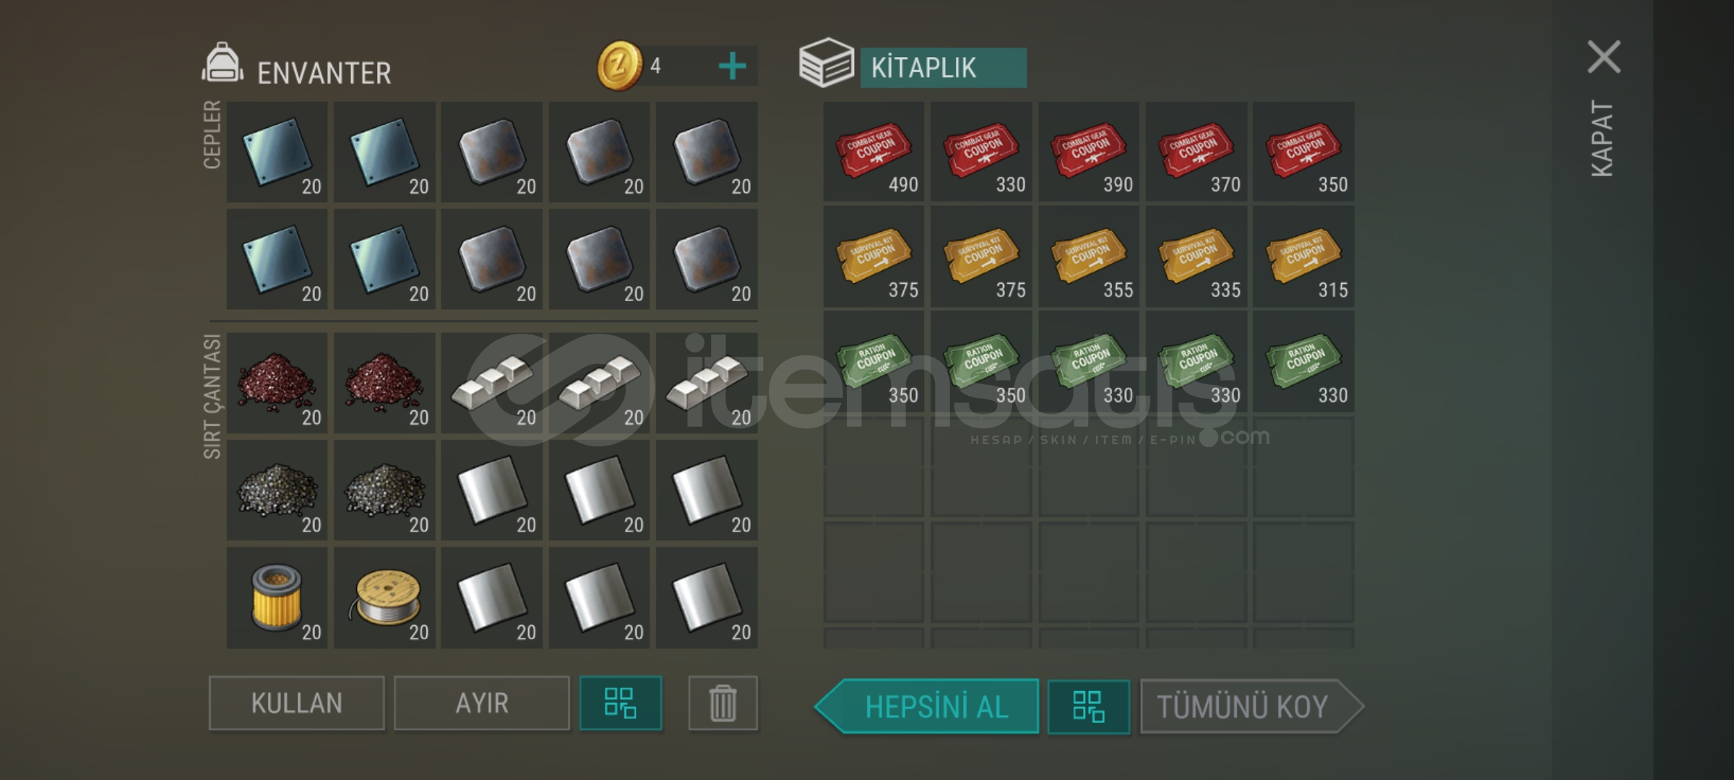
Task: Click the AYIR split button
Action: pos(481,703)
